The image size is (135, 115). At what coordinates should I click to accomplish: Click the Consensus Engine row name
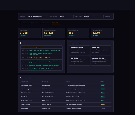[x=26, y=93]
